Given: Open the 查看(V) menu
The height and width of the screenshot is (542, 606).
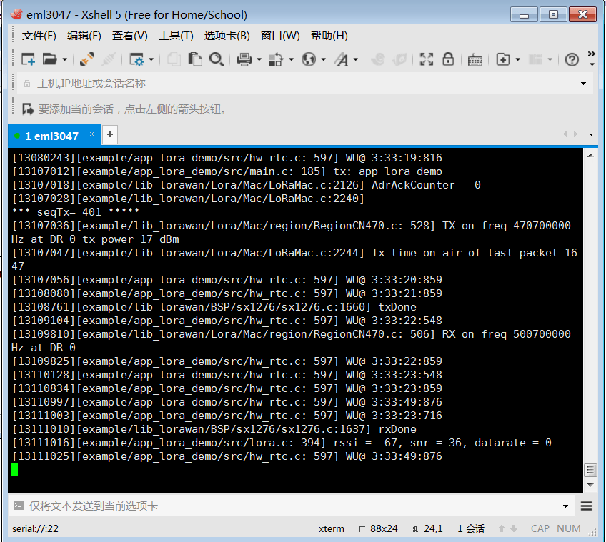Looking at the screenshot, I should [130, 36].
